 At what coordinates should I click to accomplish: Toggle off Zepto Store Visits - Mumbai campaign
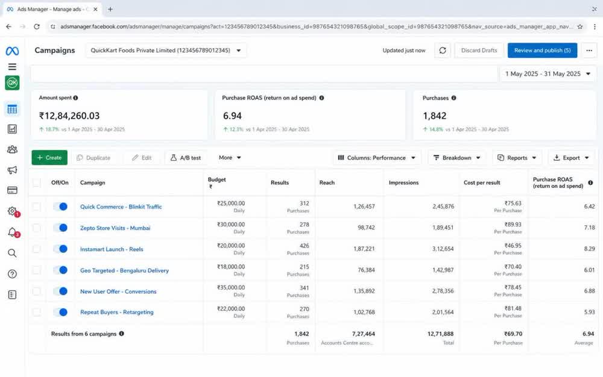coord(60,228)
